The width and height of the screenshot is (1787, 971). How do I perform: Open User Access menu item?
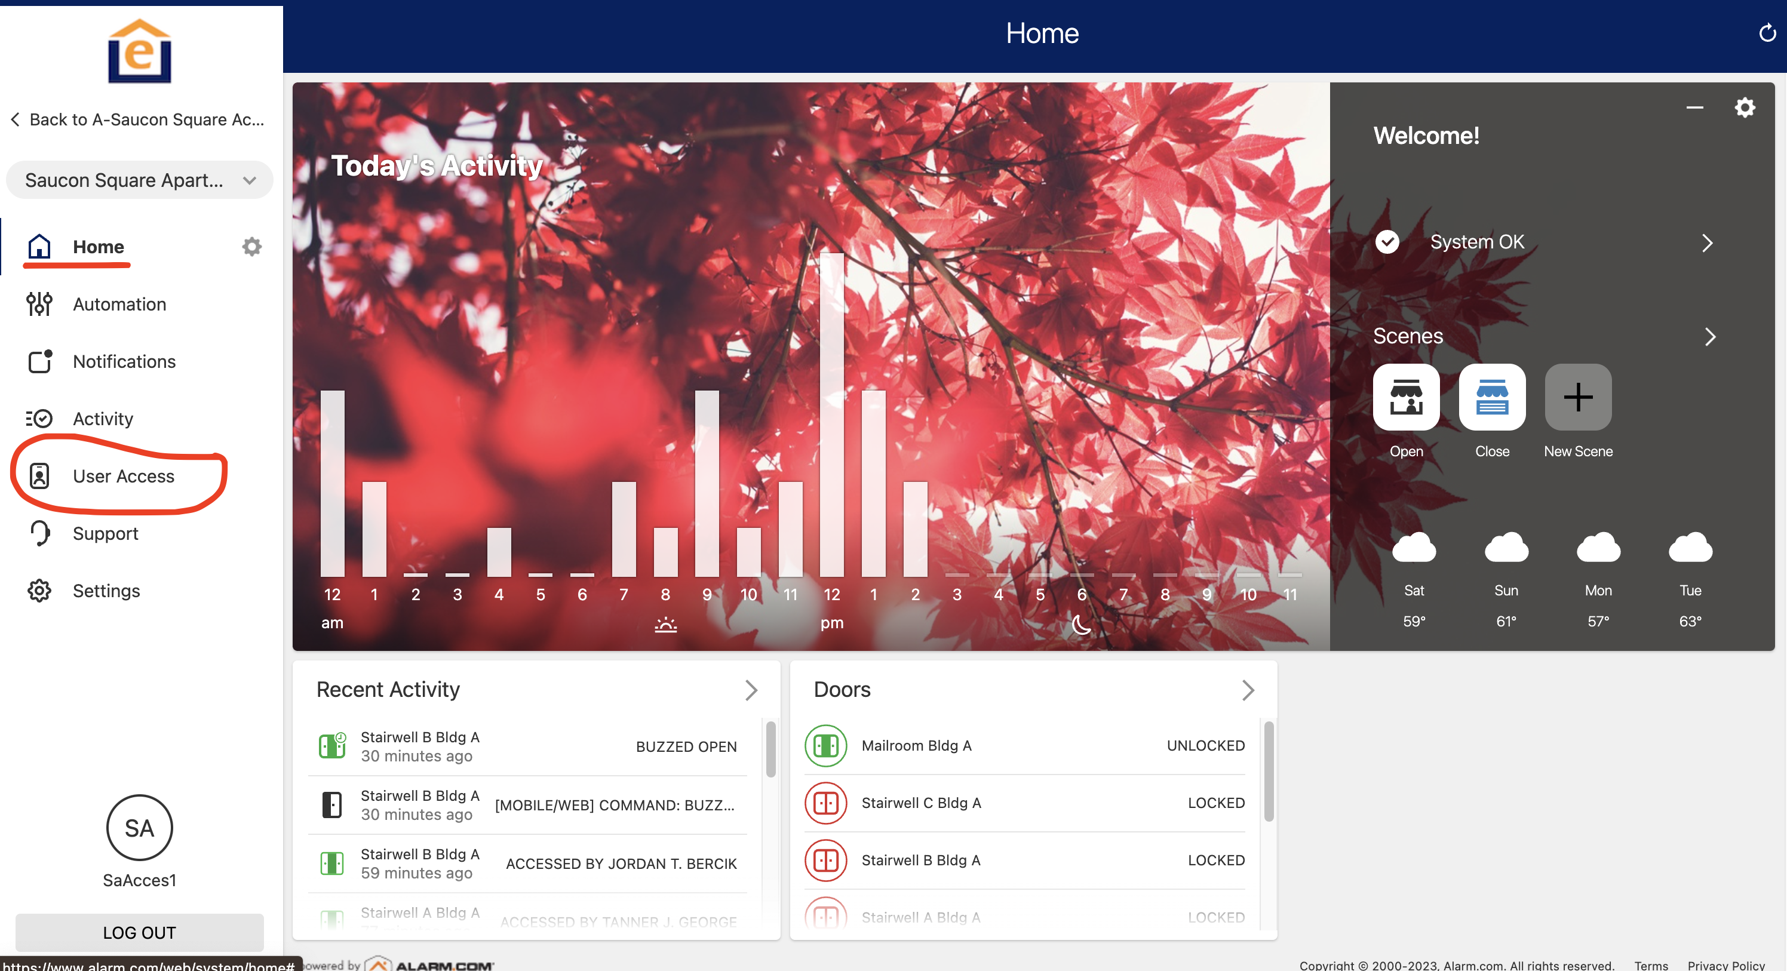point(123,476)
